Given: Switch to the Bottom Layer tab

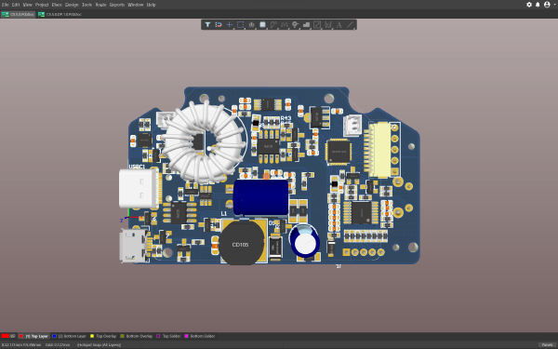Looking at the screenshot, I should (x=70, y=336).
